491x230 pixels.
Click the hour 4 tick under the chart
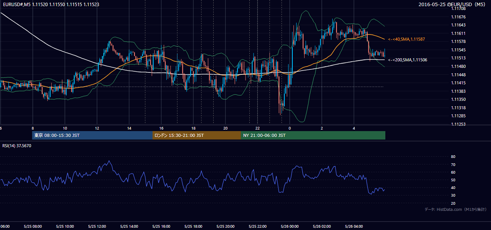[x=354, y=128]
